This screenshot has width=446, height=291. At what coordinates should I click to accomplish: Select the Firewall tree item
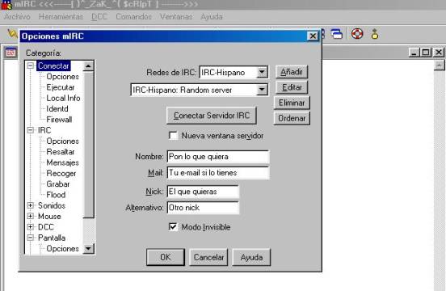point(59,120)
